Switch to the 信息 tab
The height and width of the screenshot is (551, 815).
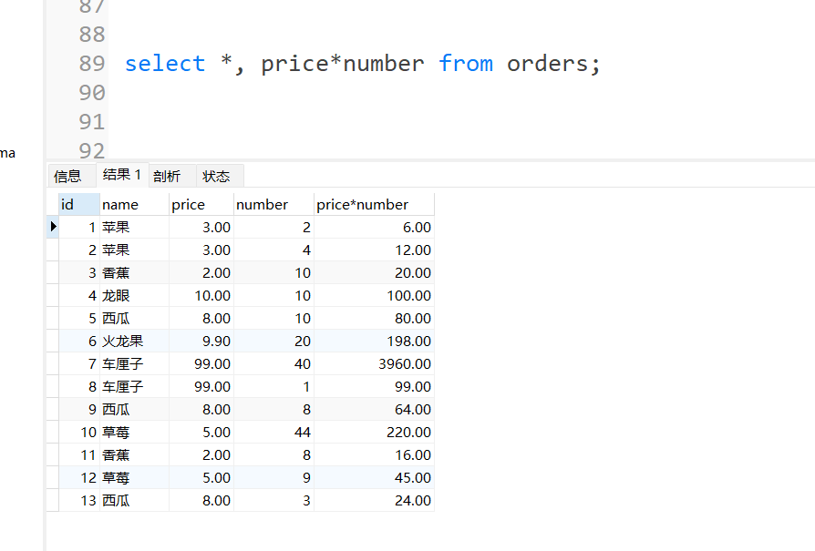pyautogui.click(x=67, y=177)
